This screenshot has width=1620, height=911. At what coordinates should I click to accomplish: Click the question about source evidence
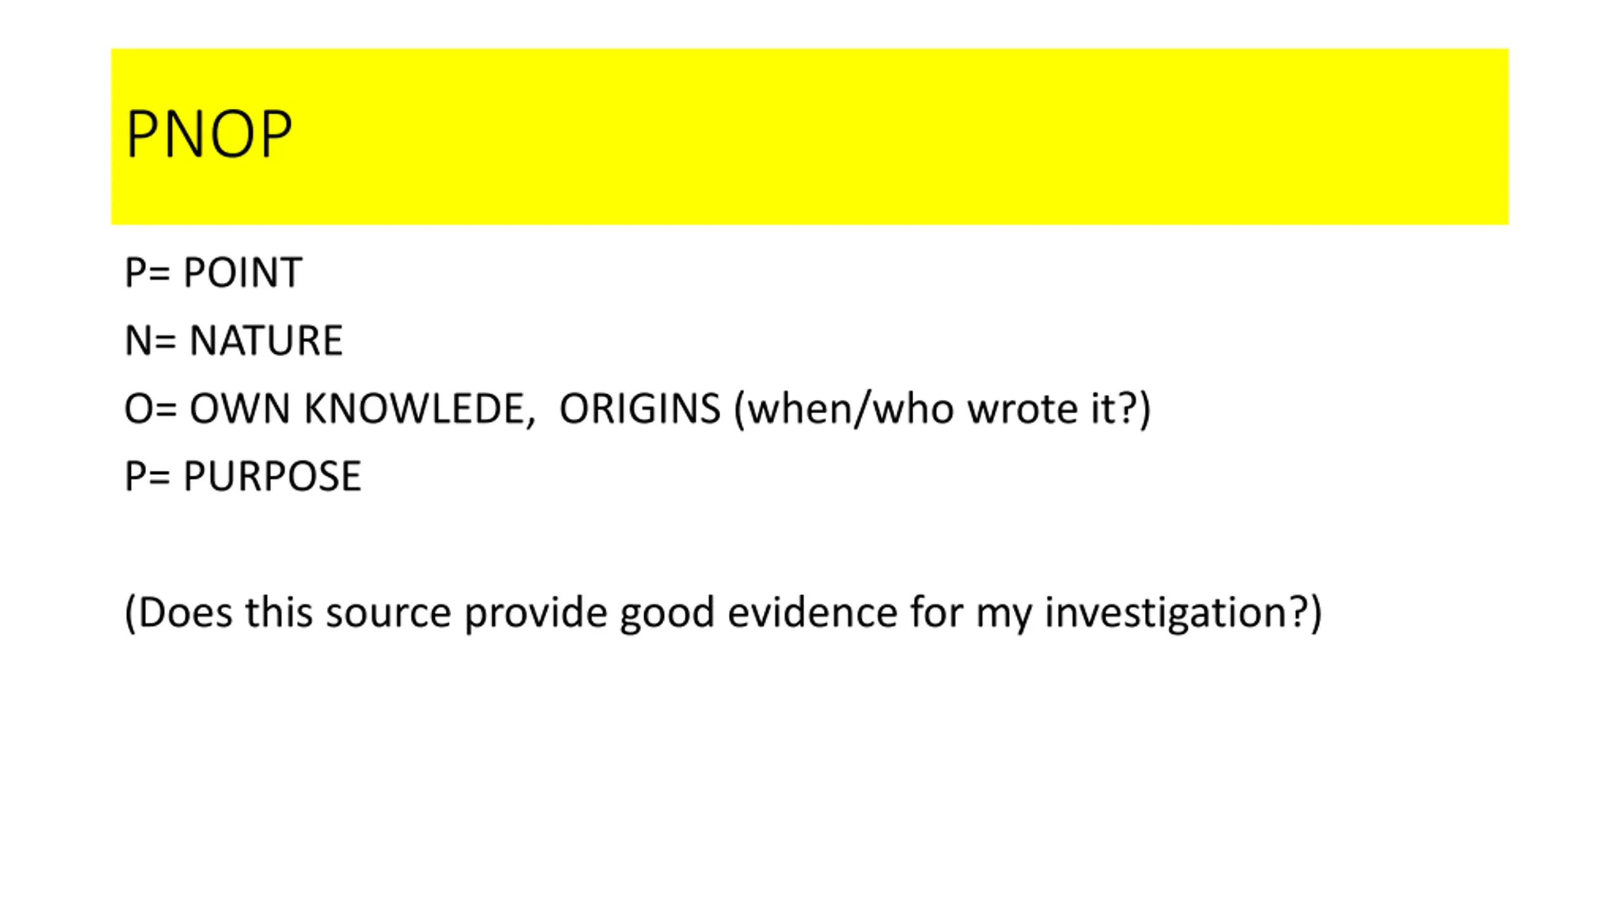point(723,613)
